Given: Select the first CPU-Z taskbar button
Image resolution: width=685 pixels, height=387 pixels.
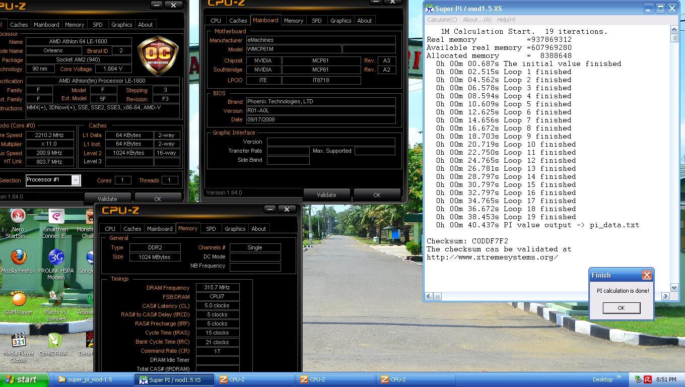Looking at the screenshot, I should coord(255,379).
